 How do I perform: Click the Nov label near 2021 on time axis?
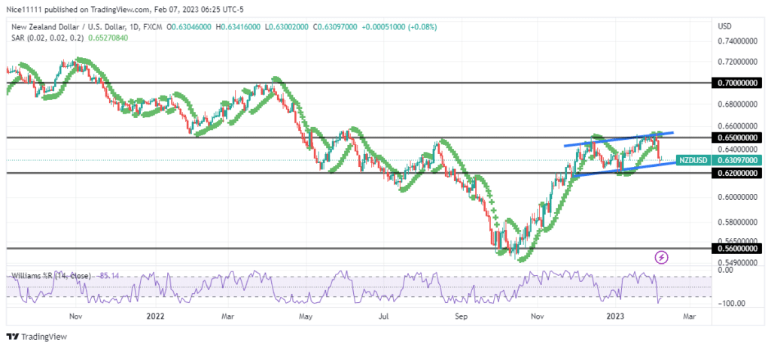click(75, 316)
